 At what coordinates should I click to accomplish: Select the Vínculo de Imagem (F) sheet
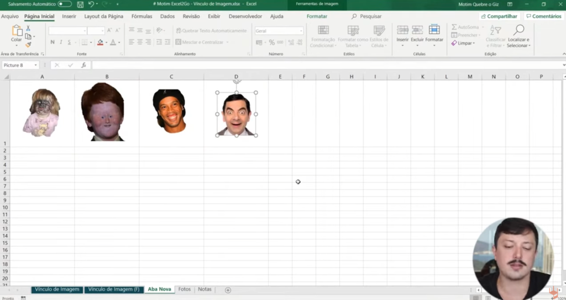tap(114, 289)
